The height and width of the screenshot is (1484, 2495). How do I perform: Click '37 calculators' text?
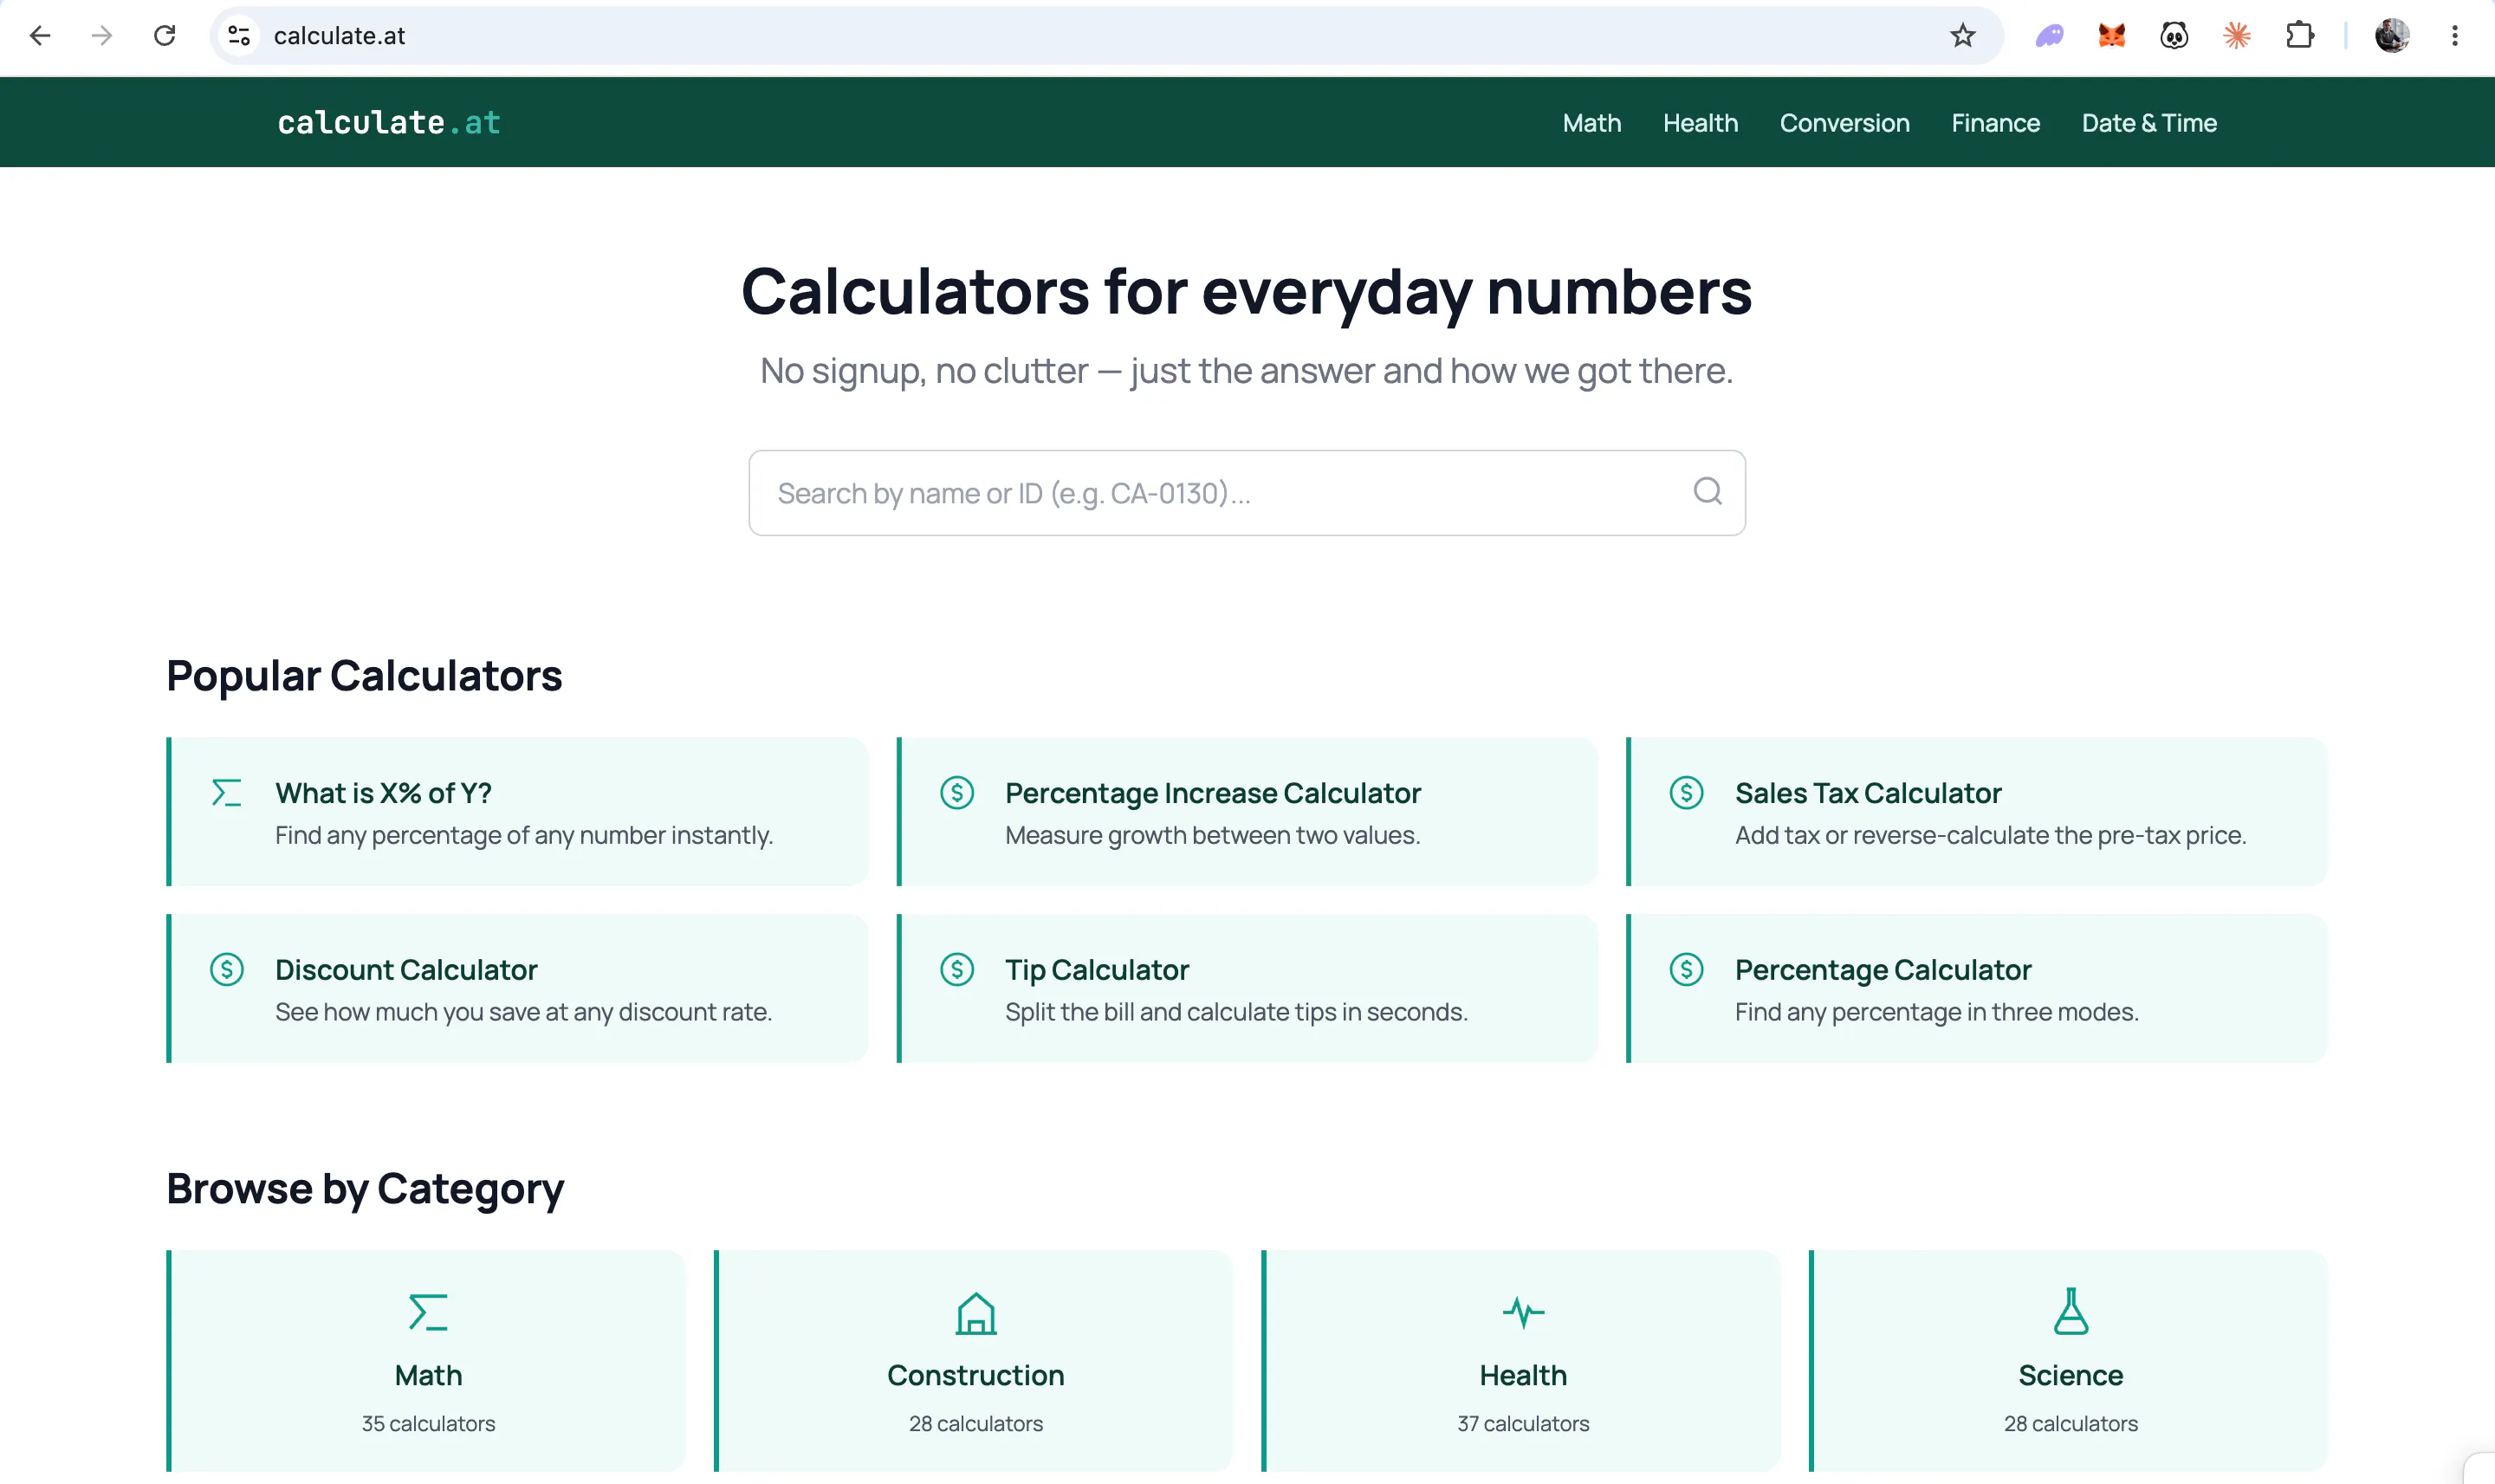[1523, 1423]
